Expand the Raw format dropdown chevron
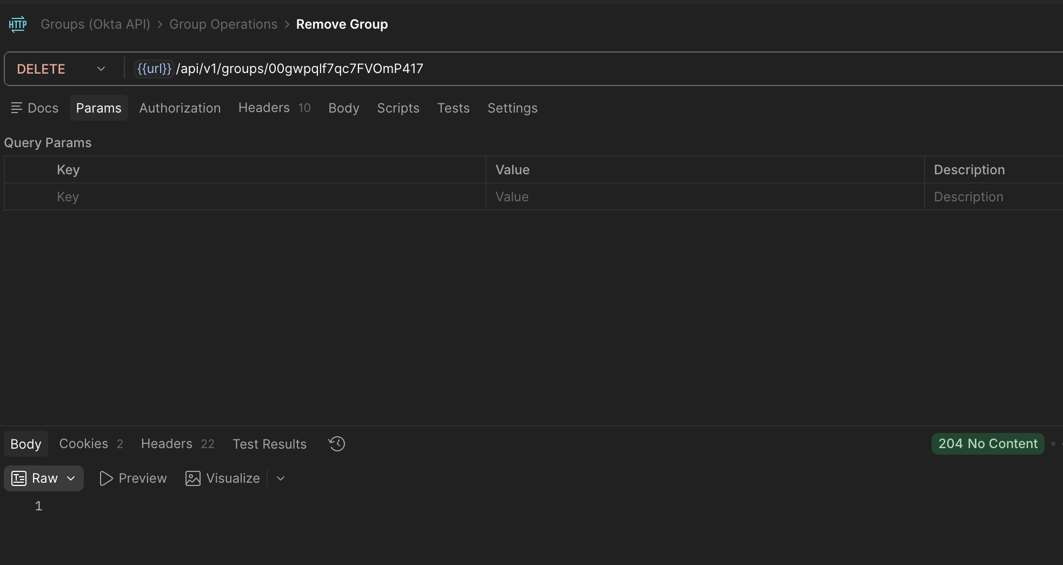This screenshot has height=565, width=1063. tap(71, 478)
